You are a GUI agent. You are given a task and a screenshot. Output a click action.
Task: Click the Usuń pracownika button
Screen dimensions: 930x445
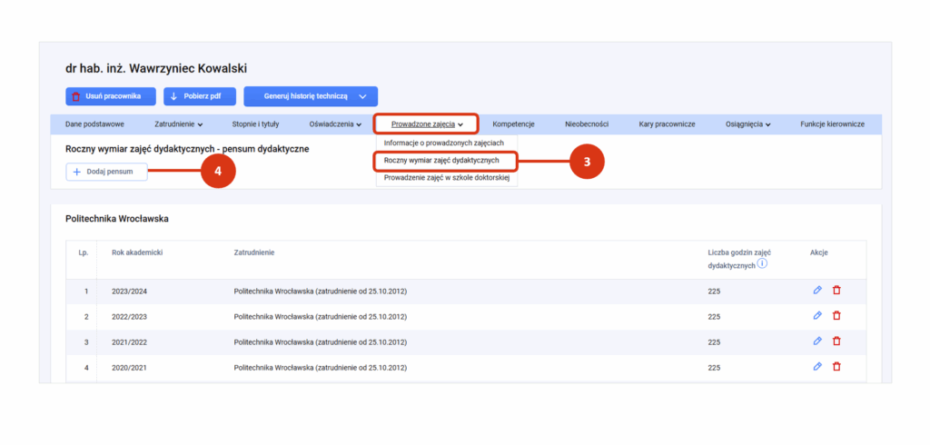click(x=110, y=96)
